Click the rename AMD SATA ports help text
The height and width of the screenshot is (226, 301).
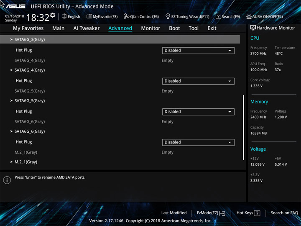coord(50,177)
